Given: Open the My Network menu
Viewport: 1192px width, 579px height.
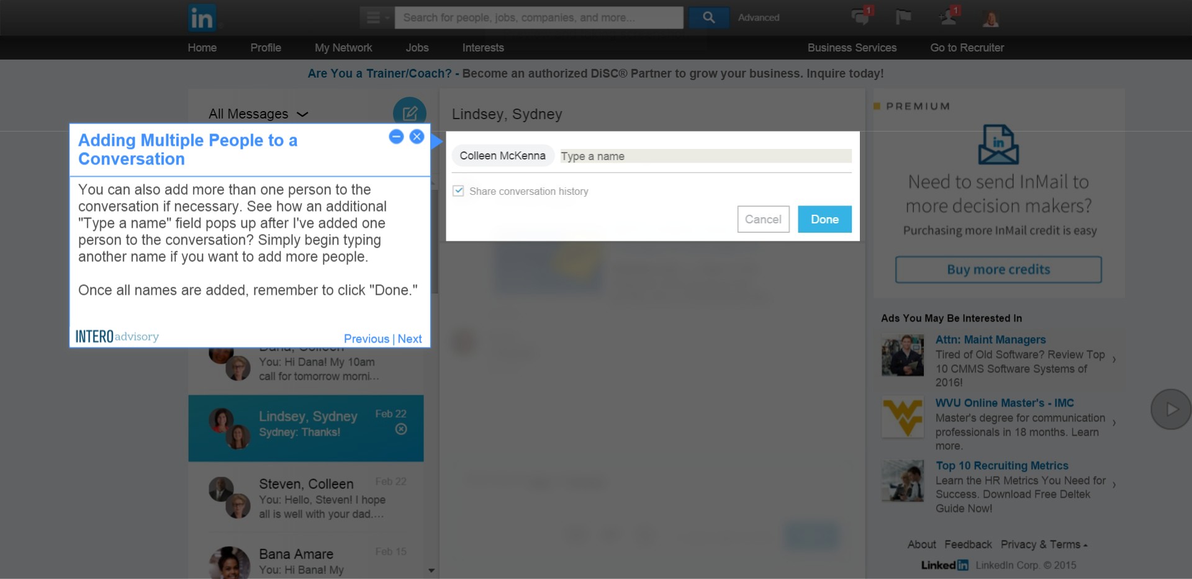Looking at the screenshot, I should pos(343,48).
